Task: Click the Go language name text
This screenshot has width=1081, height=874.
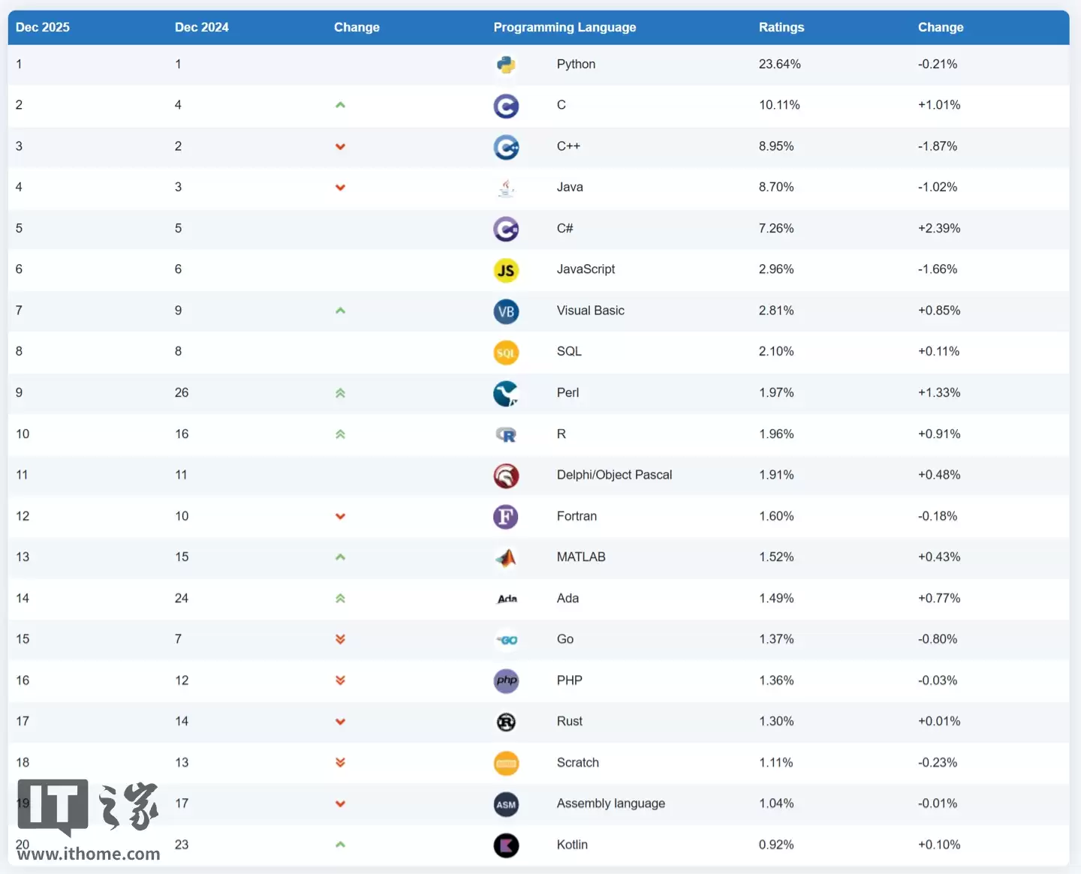Action: tap(565, 639)
